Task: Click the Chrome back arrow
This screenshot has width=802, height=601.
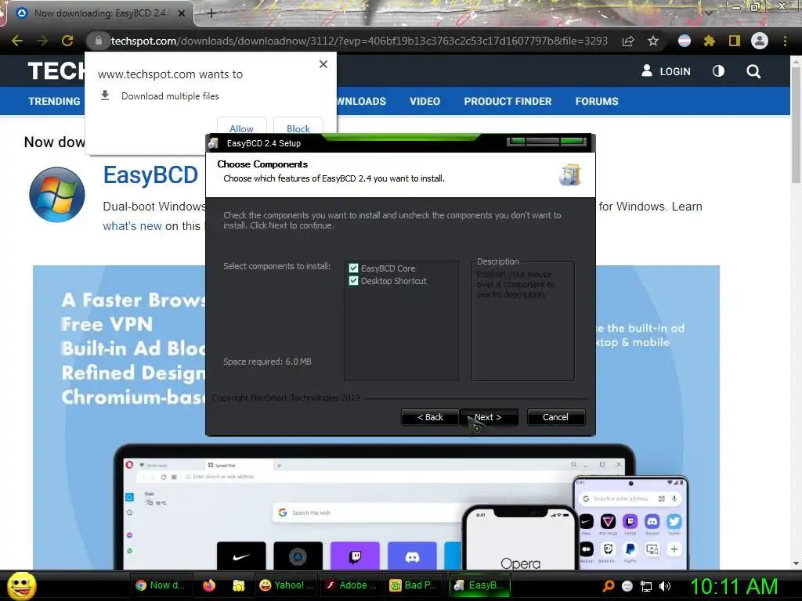Action: pos(17,41)
